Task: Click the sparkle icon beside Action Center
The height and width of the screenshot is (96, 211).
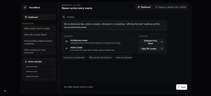Action: (66, 49)
